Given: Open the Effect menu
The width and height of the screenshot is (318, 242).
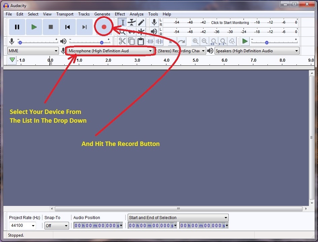Looking at the screenshot, I should click(120, 14).
